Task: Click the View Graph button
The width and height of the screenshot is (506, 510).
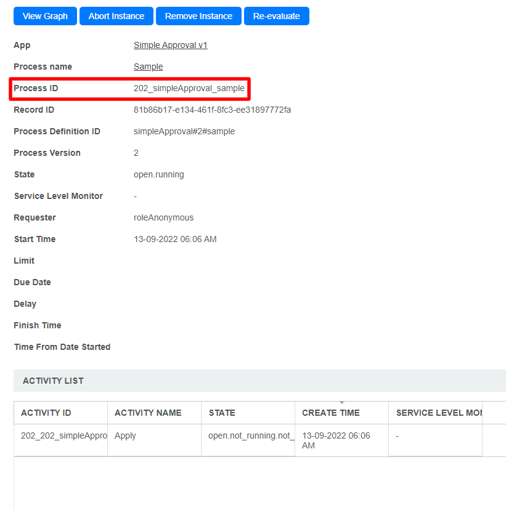Action: click(45, 16)
